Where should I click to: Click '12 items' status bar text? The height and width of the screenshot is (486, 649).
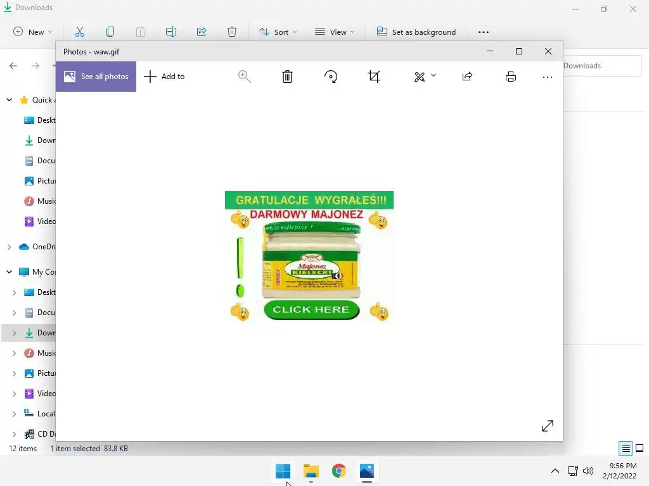tap(23, 449)
